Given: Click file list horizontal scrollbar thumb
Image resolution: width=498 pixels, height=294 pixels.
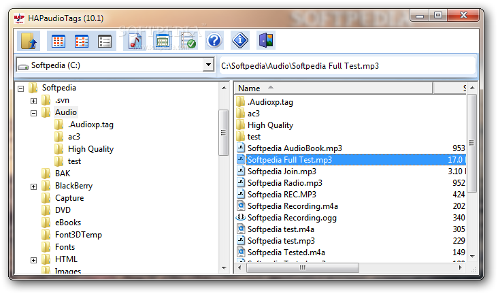Looking at the screenshot, I should (x=303, y=268).
